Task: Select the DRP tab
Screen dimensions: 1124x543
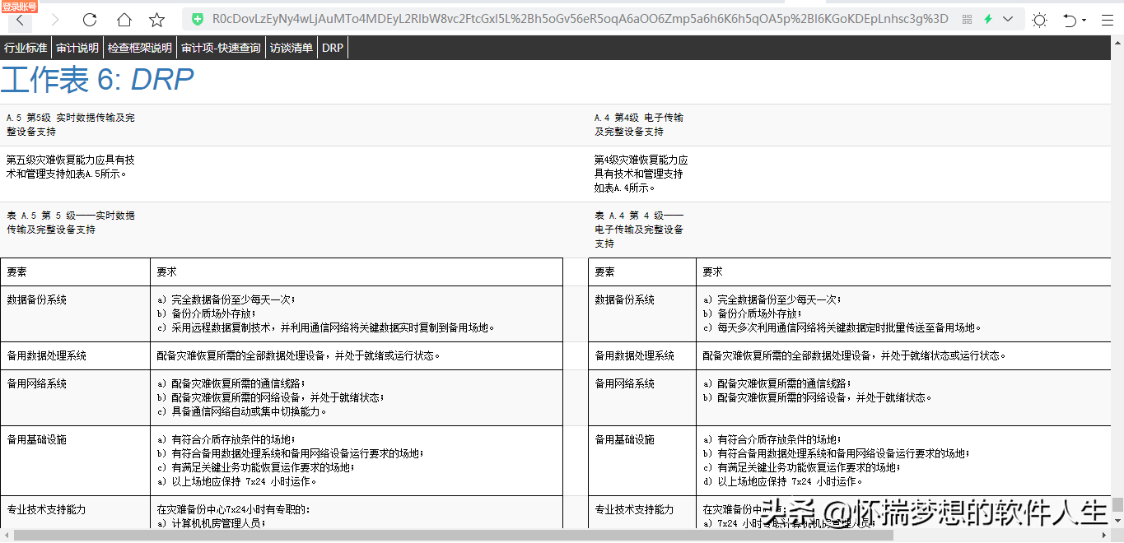Action: tap(333, 48)
